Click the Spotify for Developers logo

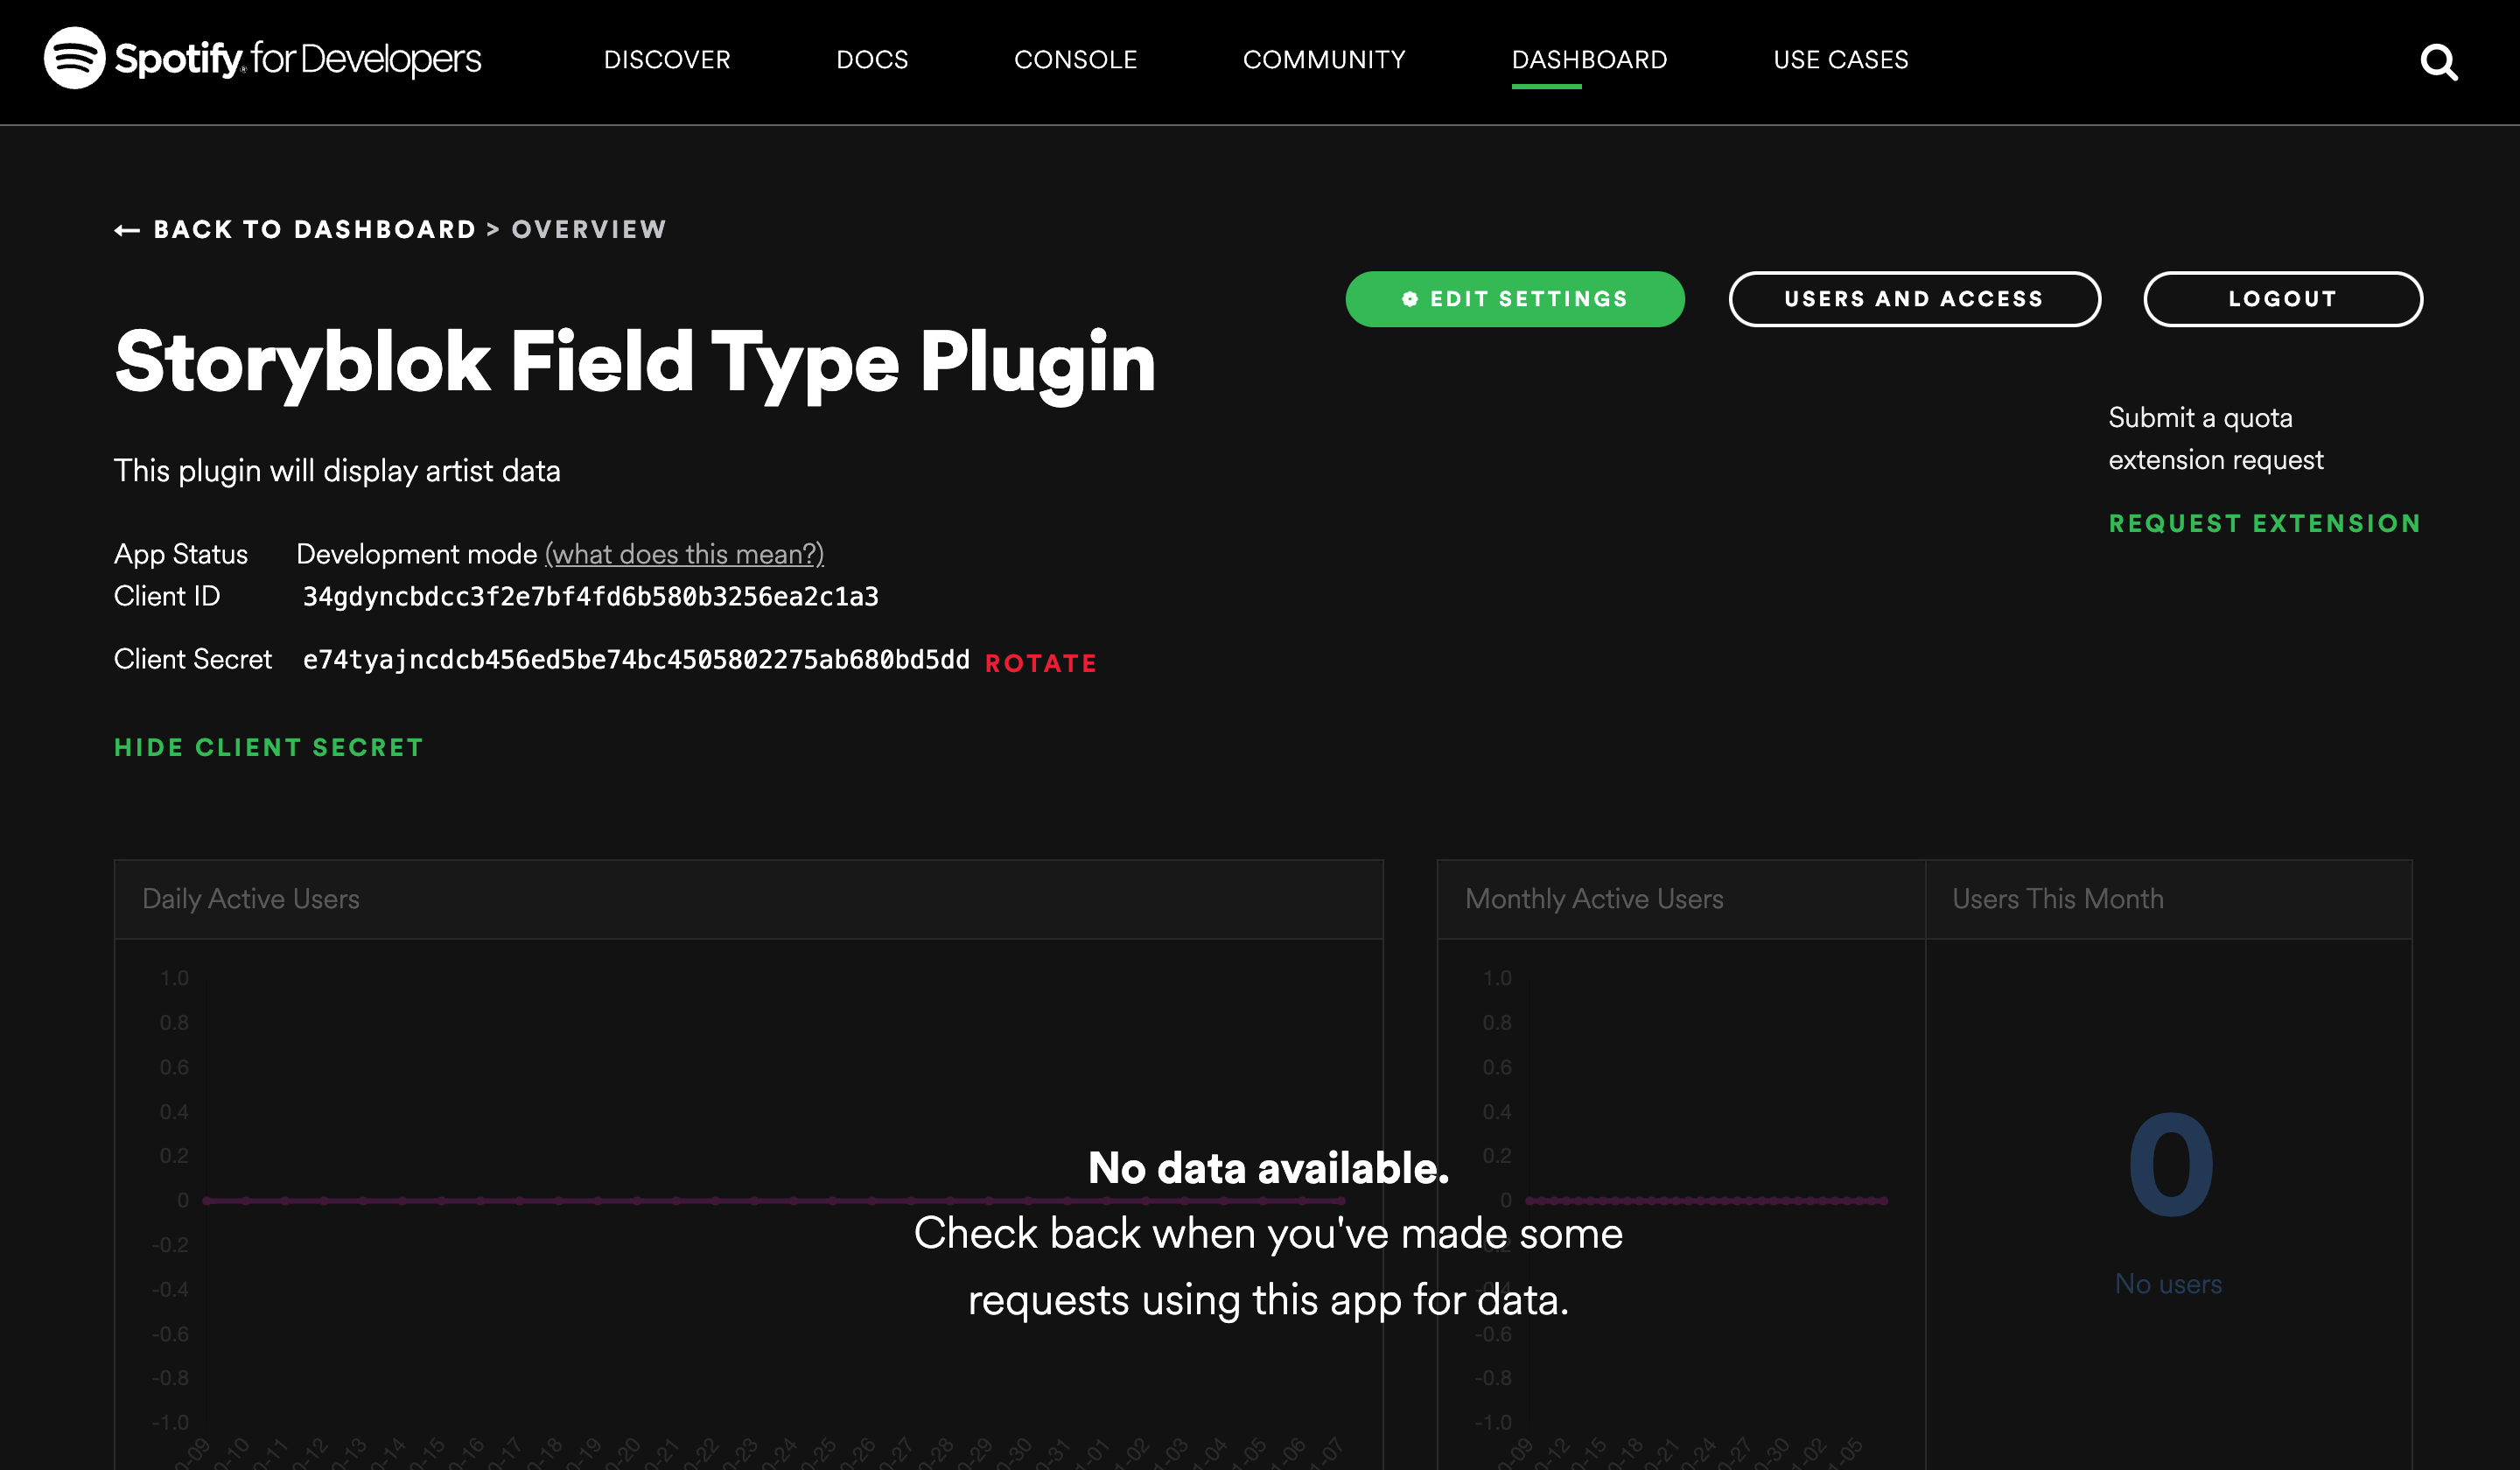pyautogui.click(x=263, y=58)
